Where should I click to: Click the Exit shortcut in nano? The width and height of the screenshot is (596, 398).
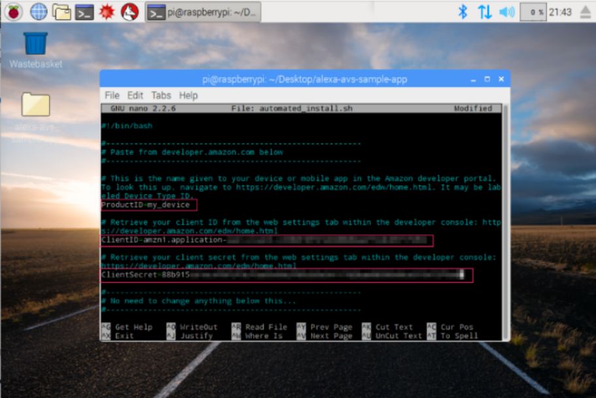click(124, 335)
